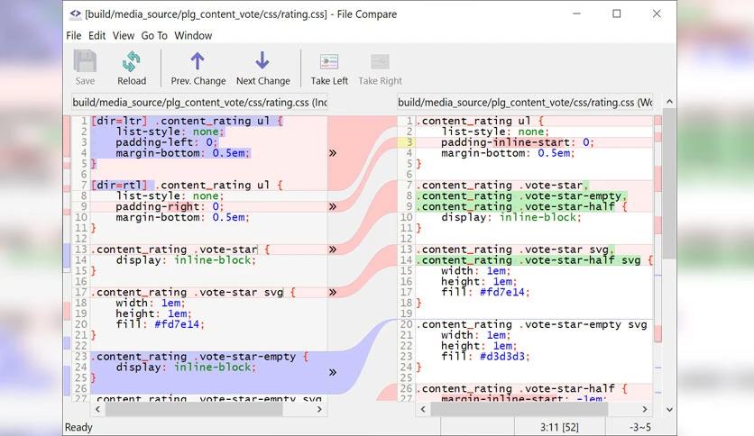Click right line 'display: inline-block;'
This screenshot has width=754, height=436.
[511, 217]
